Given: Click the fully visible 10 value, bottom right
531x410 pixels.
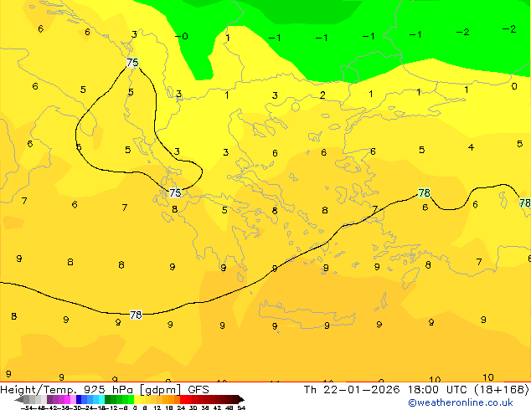Looking at the screenshot, I should pyautogui.click(x=488, y=377).
